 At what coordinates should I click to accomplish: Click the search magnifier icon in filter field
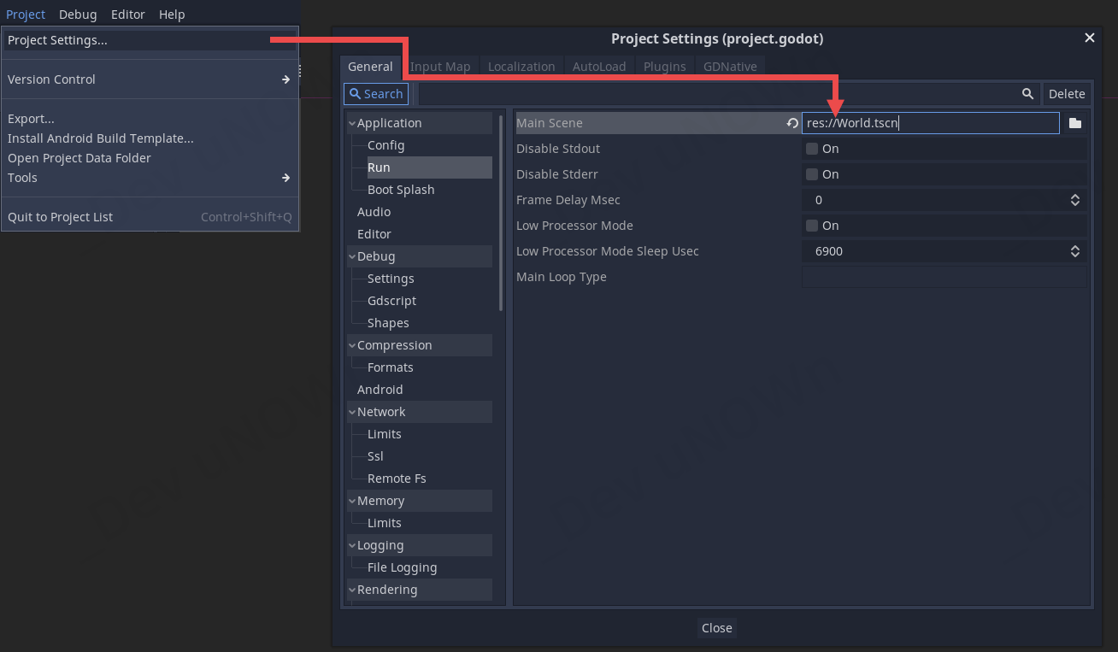(1027, 94)
